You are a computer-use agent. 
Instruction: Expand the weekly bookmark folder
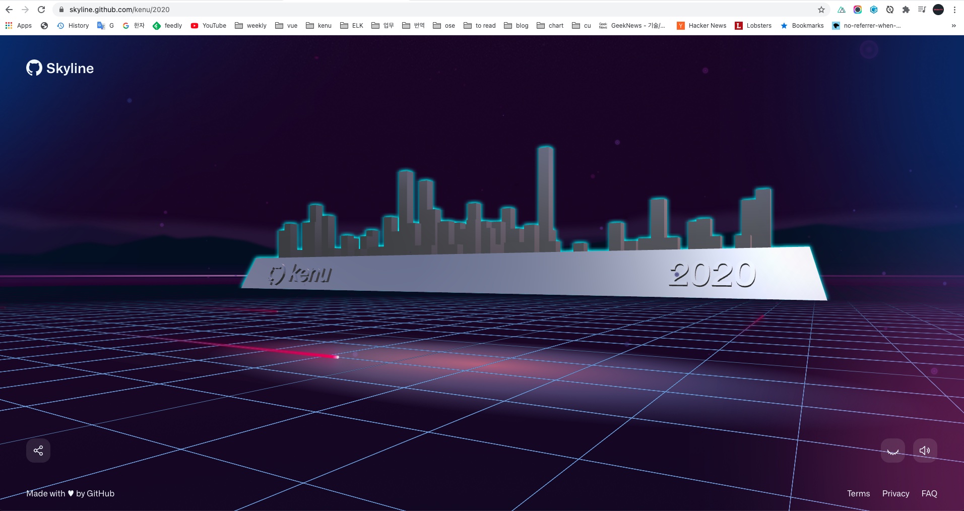251,26
